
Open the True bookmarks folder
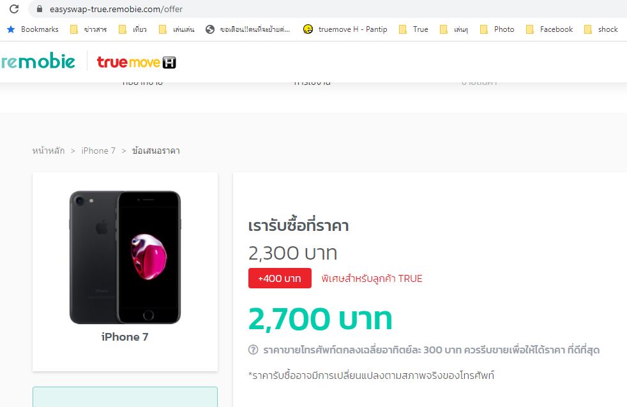[414, 29]
